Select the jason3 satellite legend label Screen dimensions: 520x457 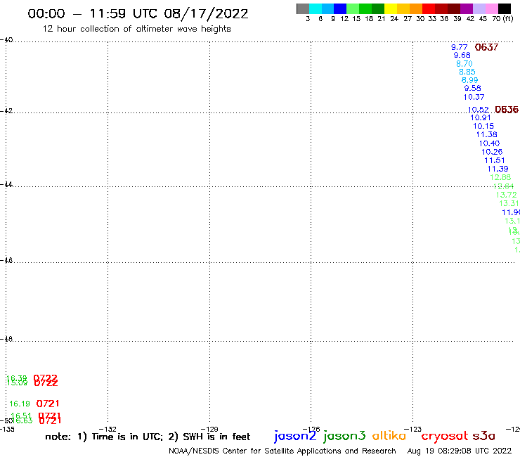tap(344, 436)
